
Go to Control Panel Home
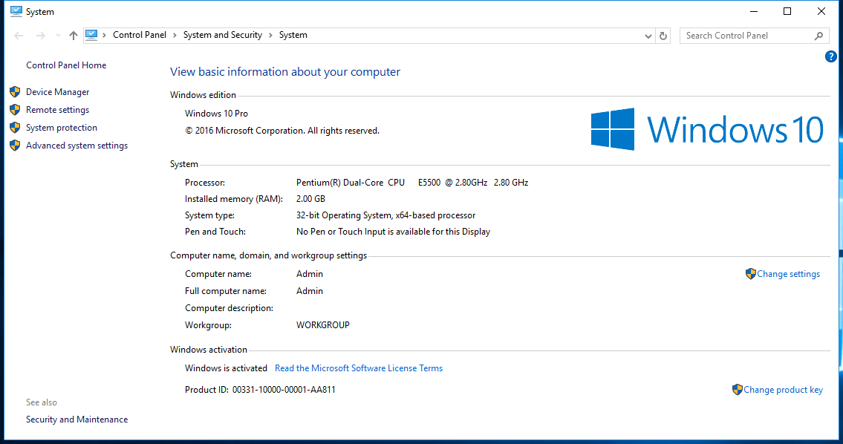65,65
